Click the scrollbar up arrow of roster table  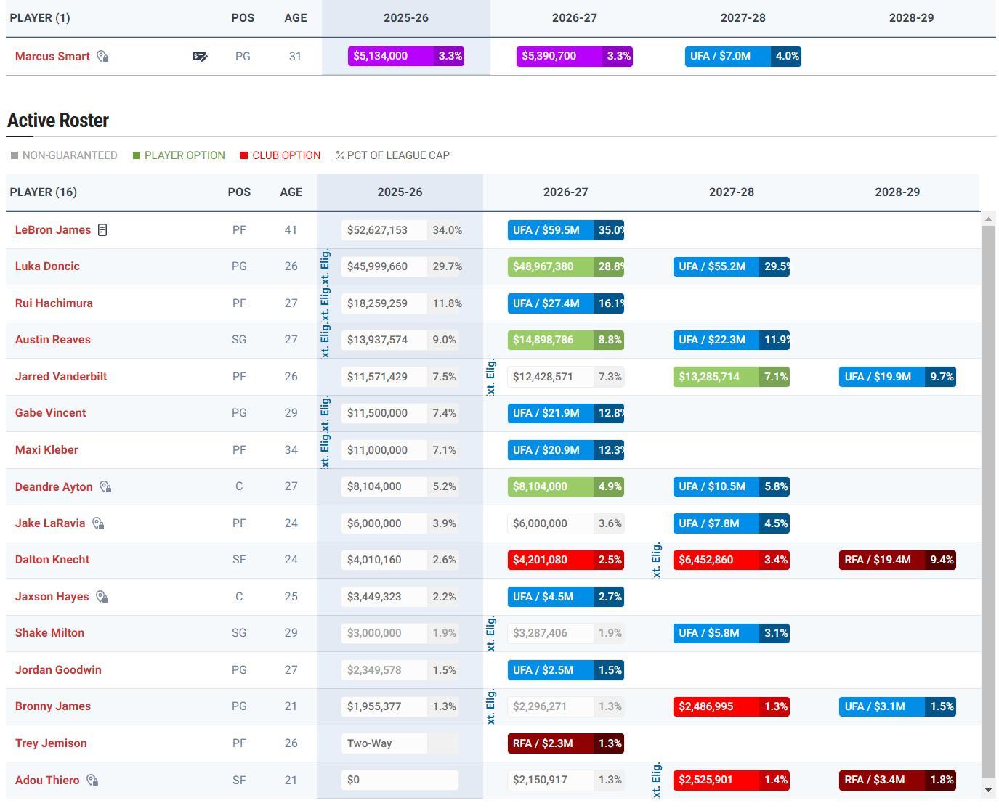pyautogui.click(x=987, y=219)
